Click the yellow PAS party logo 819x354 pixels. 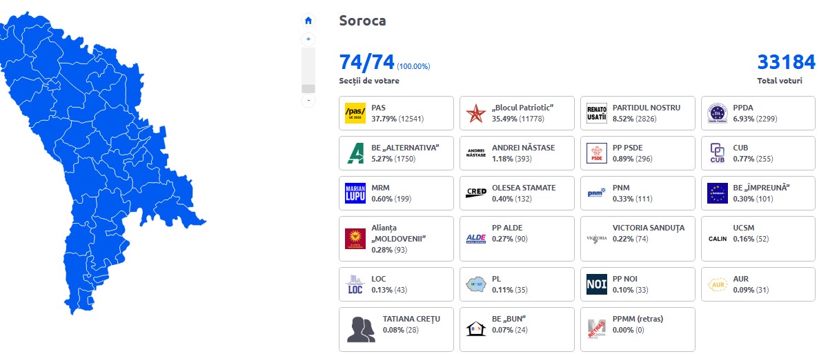point(355,113)
